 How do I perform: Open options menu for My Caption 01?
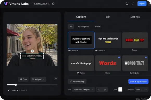(x=119, y=51)
